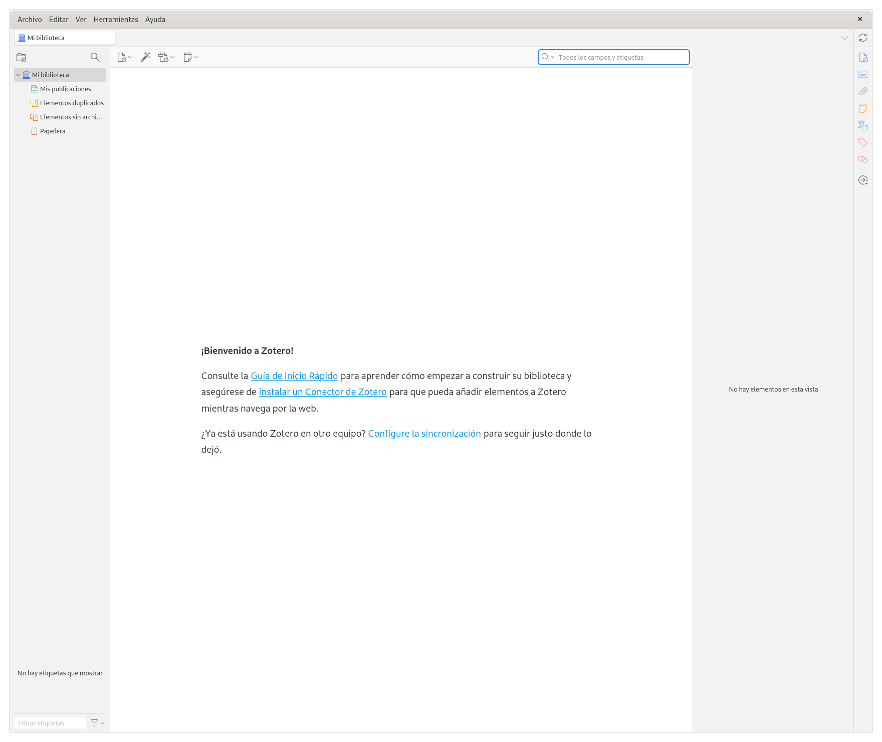Click the Add Item by Identifier wand

[145, 57]
